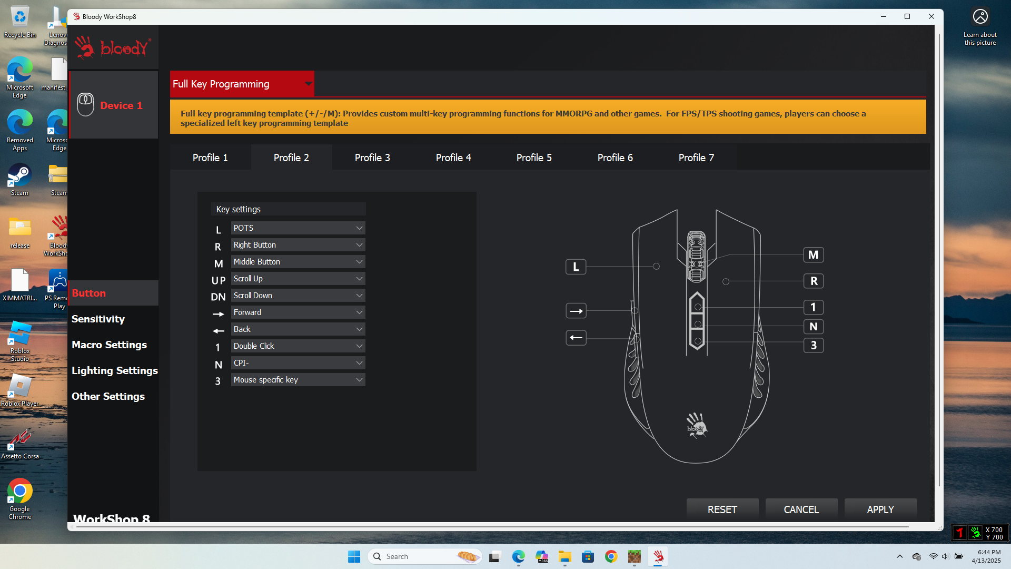The image size is (1011, 569).
Task: Open Macro Settings in the sidebar
Action: pyautogui.click(x=109, y=345)
